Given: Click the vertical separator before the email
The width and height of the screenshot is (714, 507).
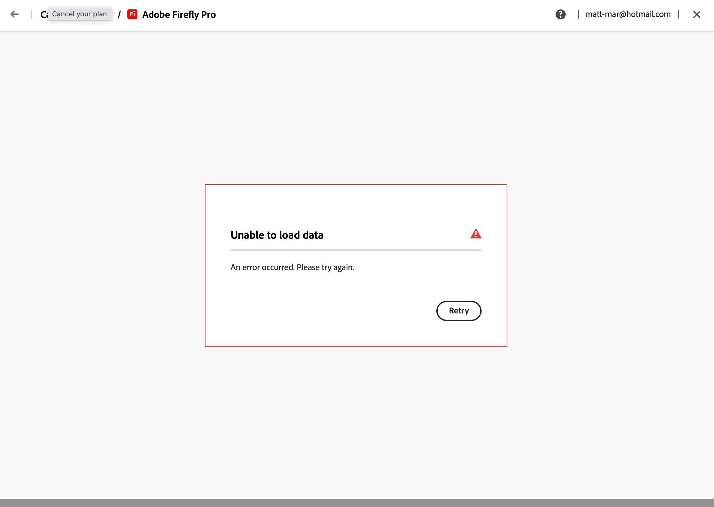Looking at the screenshot, I should click(578, 14).
